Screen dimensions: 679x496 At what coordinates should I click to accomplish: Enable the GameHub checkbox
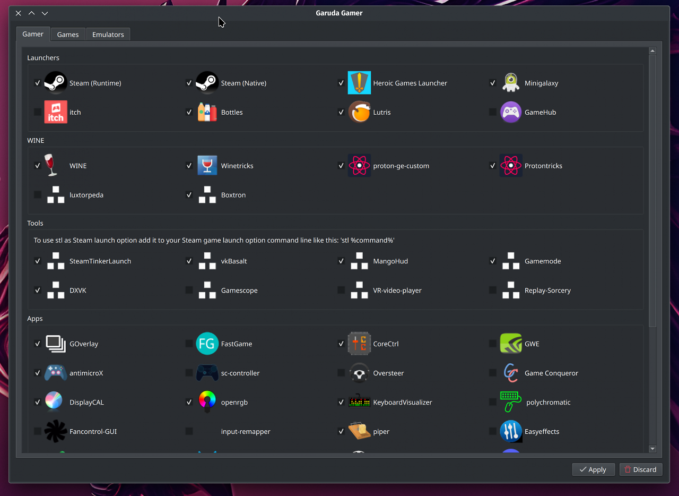493,112
